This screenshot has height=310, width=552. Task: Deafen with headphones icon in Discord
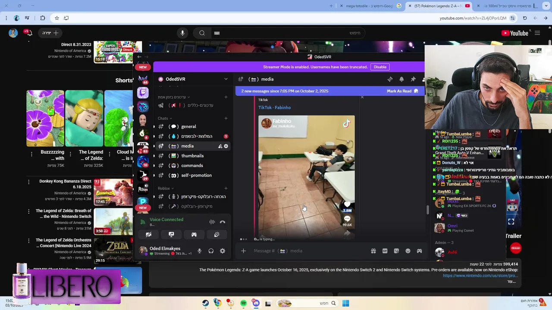coord(211,251)
